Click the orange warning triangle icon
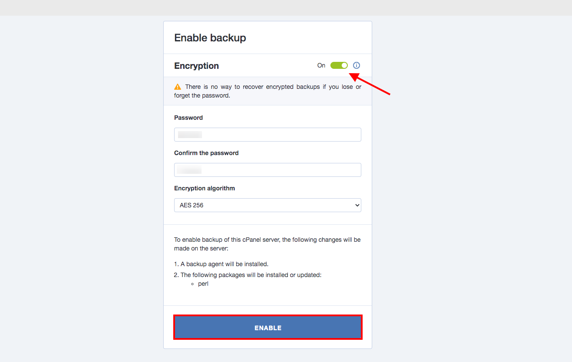The width and height of the screenshot is (572, 362). (178, 87)
